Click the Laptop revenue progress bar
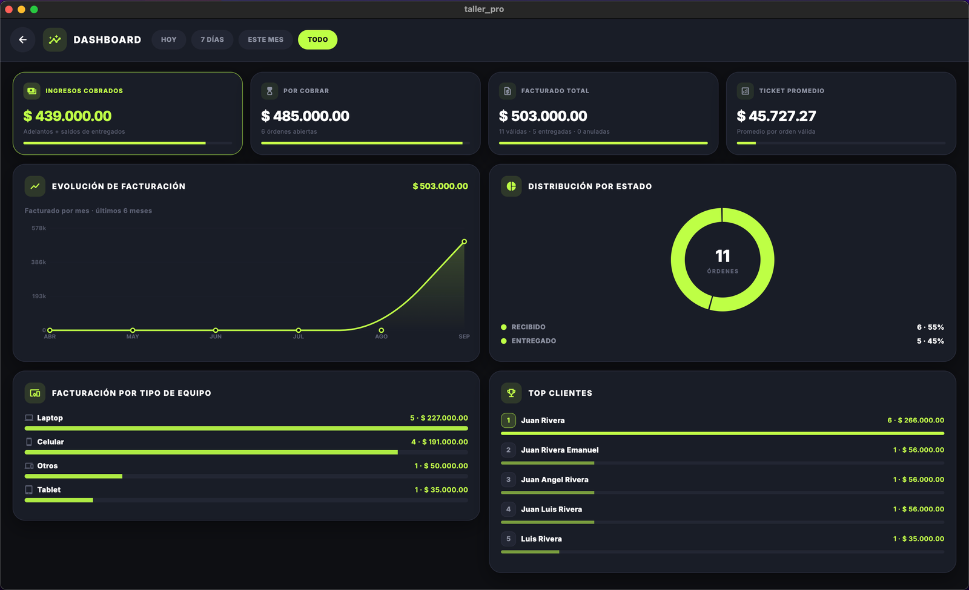Viewport: 969px width, 590px height. coord(246,428)
